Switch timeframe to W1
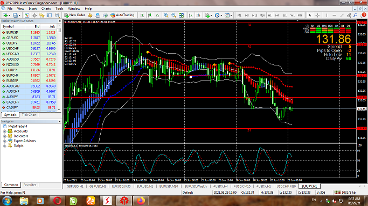This screenshot has height=206, width=368. (x=293, y=15)
